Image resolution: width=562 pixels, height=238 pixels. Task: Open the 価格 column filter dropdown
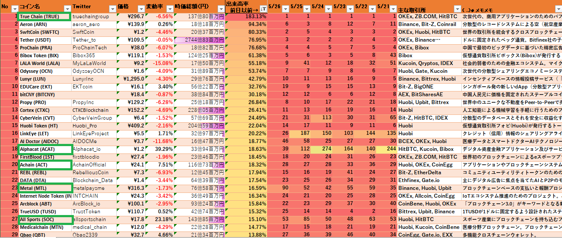click(141, 9)
